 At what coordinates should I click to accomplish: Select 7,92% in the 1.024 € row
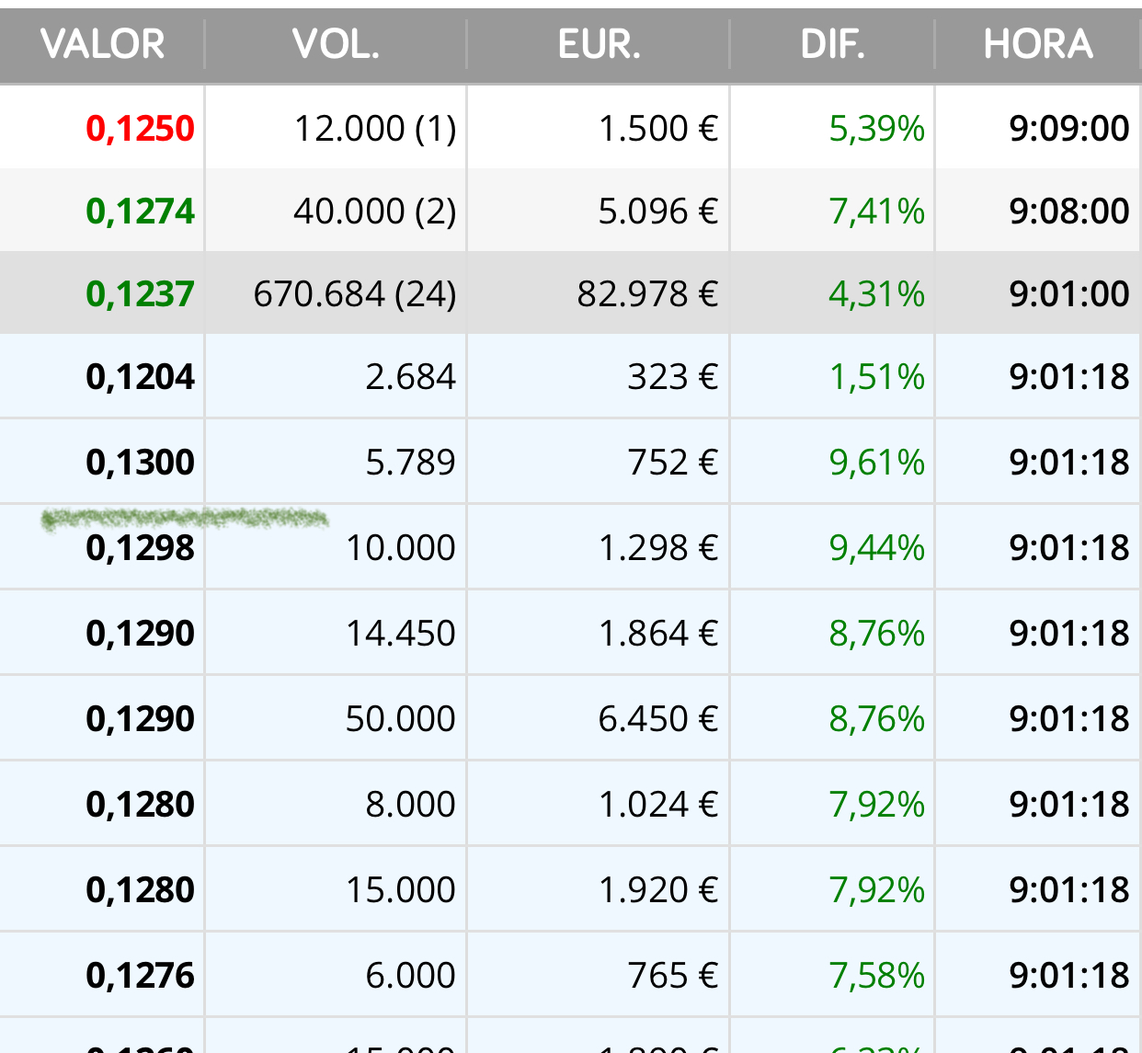pyautogui.click(x=876, y=805)
